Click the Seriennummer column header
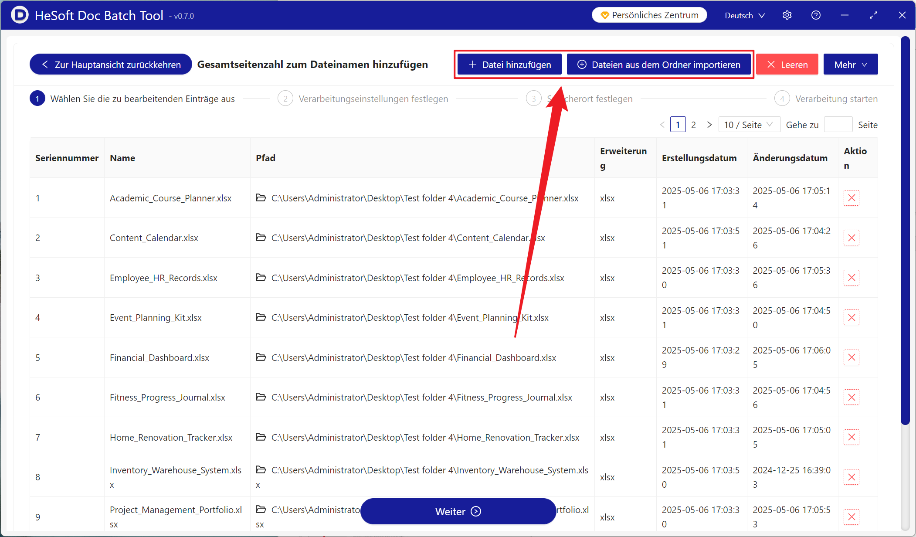This screenshot has height=537, width=916. pos(67,158)
